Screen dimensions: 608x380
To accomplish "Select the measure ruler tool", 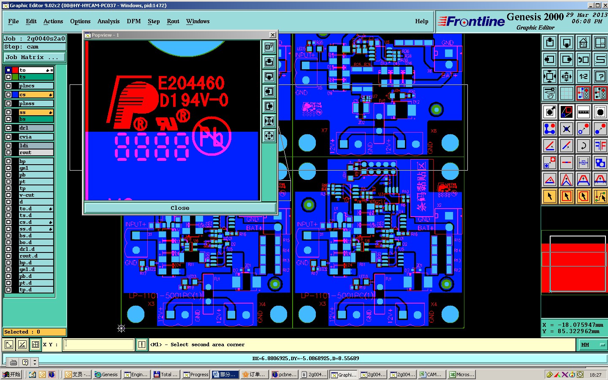I will pyautogui.click(x=584, y=112).
